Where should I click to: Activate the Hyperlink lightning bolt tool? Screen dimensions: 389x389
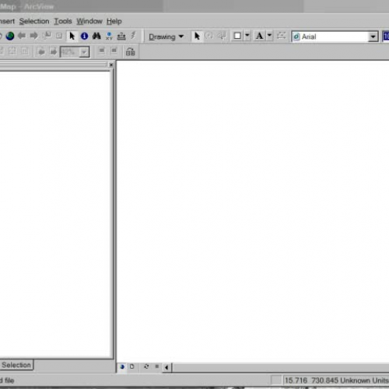coord(133,36)
